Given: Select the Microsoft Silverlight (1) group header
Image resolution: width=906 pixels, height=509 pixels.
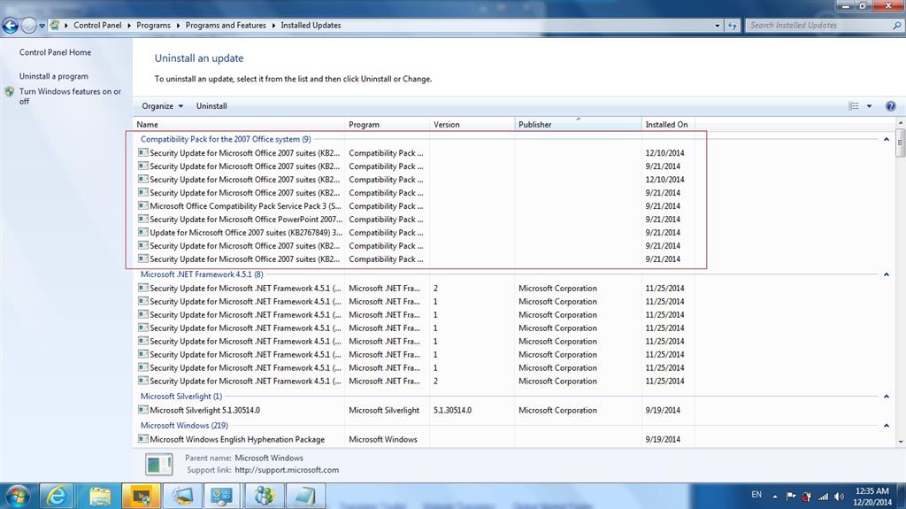Looking at the screenshot, I should click(x=180, y=397).
